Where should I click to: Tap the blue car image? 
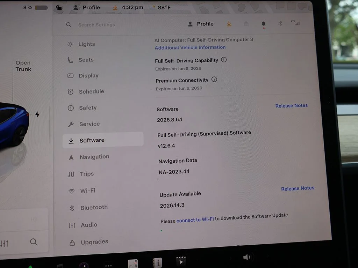point(14,126)
